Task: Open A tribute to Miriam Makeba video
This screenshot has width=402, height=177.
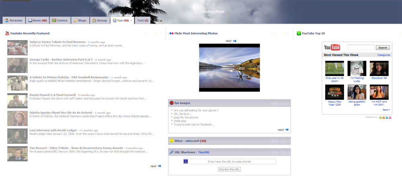Action: click(x=70, y=77)
